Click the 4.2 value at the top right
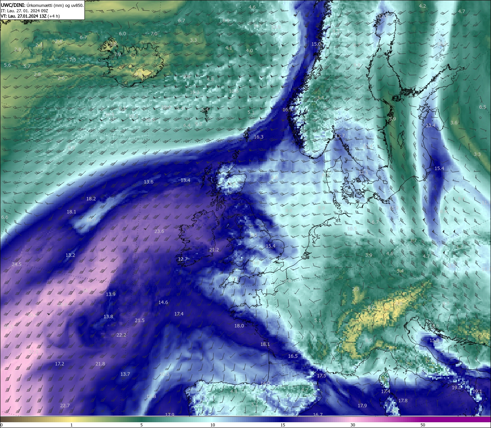 422,6
